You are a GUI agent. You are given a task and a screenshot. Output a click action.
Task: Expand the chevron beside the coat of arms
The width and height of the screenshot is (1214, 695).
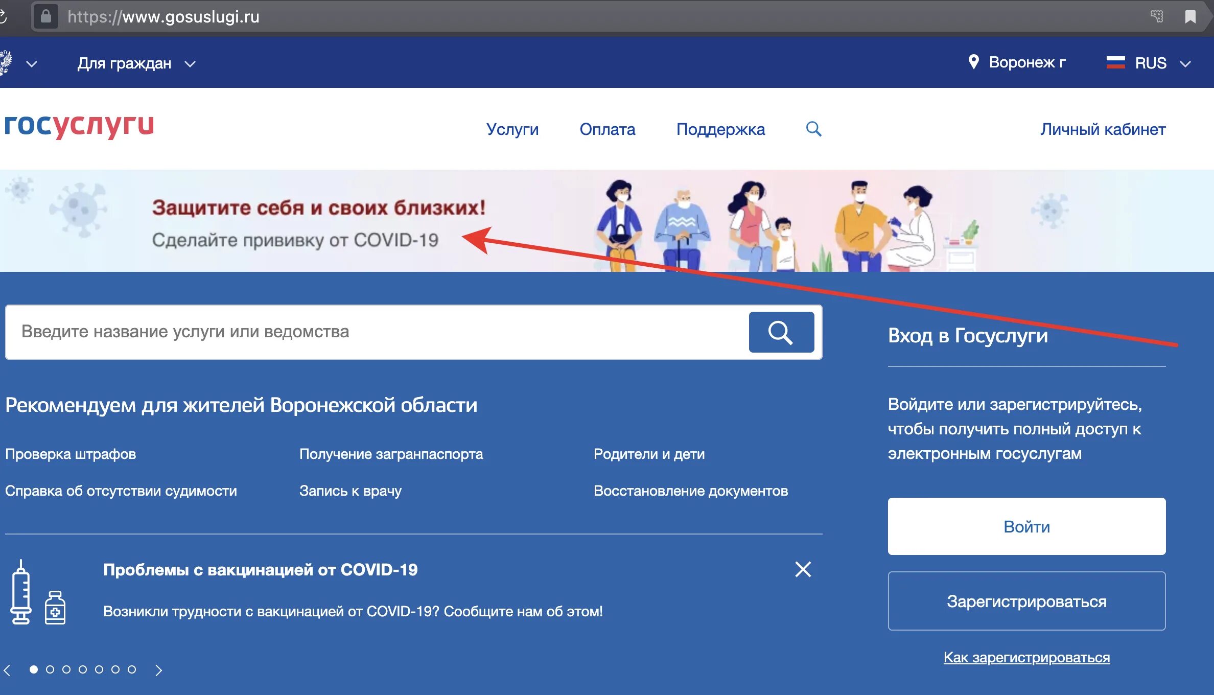[32, 64]
